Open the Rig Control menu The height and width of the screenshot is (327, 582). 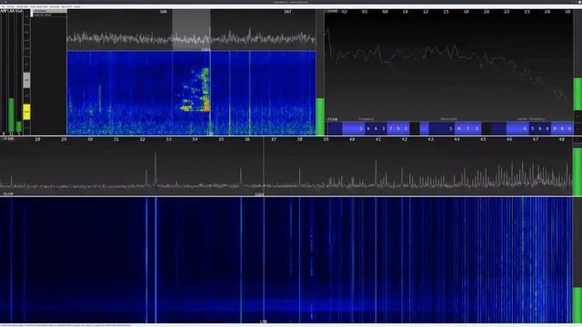(66, 6)
